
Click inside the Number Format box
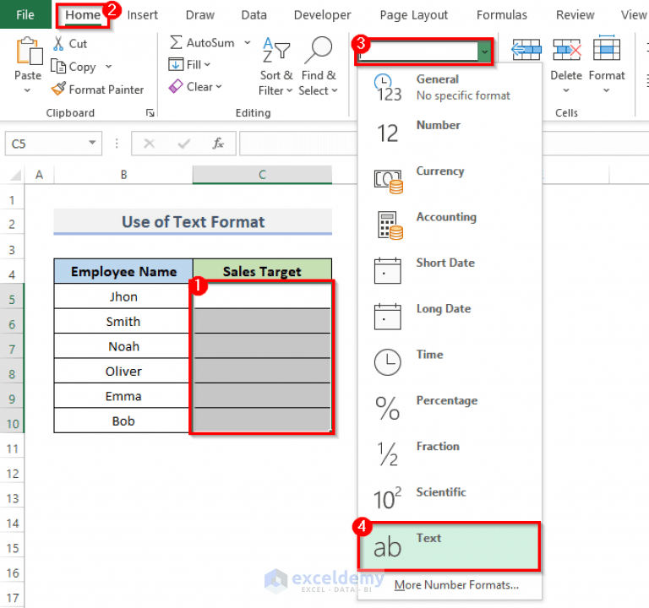(419, 52)
